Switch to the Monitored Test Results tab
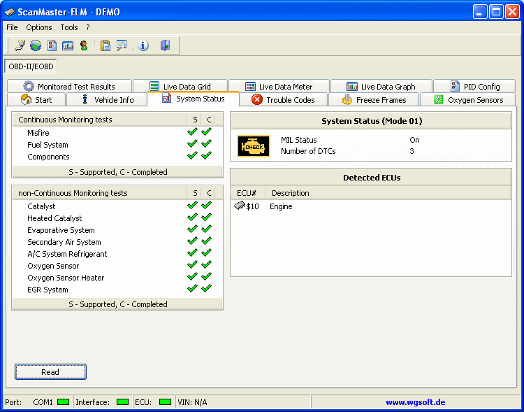The height and width of the screenshot is (412, 524). coord(69,86)
